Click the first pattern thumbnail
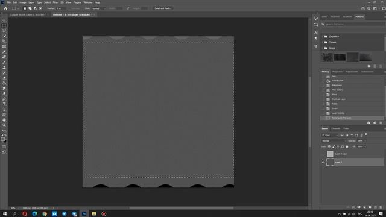Screen dimensions: 386x217 pyautogui.click(x=327, y=58)
